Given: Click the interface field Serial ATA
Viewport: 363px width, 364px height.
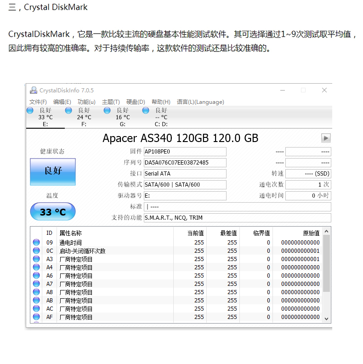Looking at the screenshot, I should tap(185, 174).
